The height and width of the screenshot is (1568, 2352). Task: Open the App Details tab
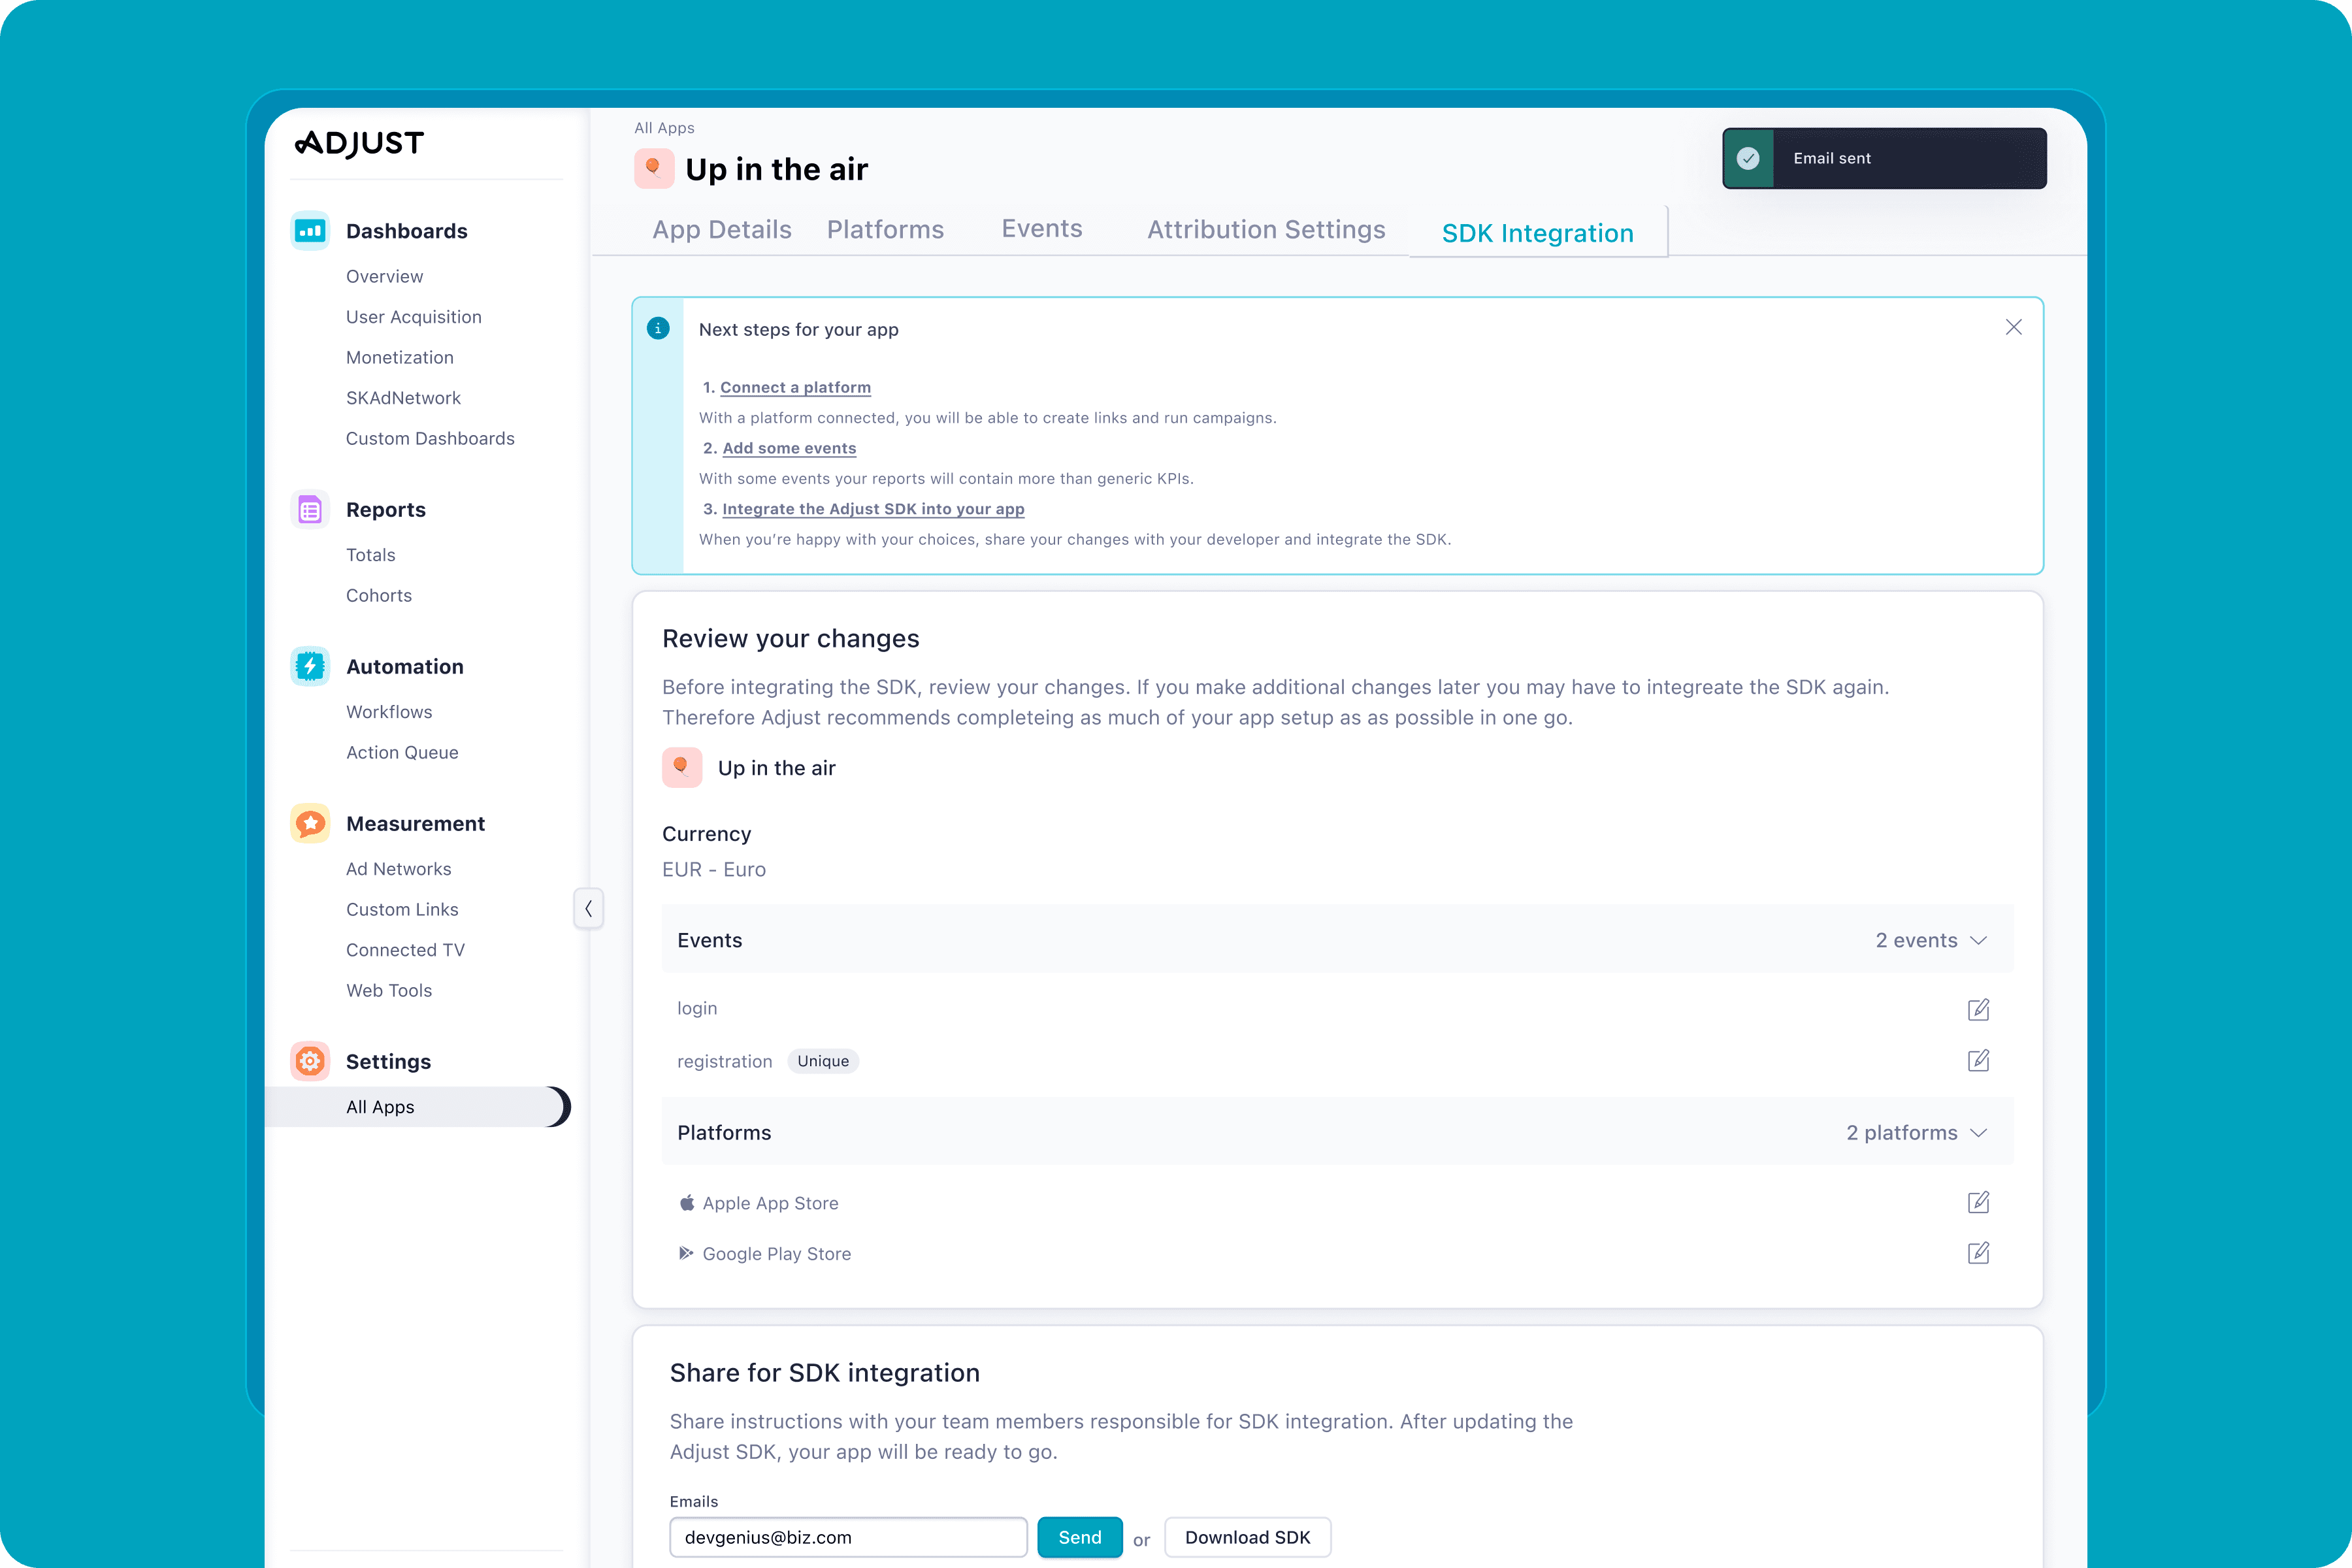721,230
